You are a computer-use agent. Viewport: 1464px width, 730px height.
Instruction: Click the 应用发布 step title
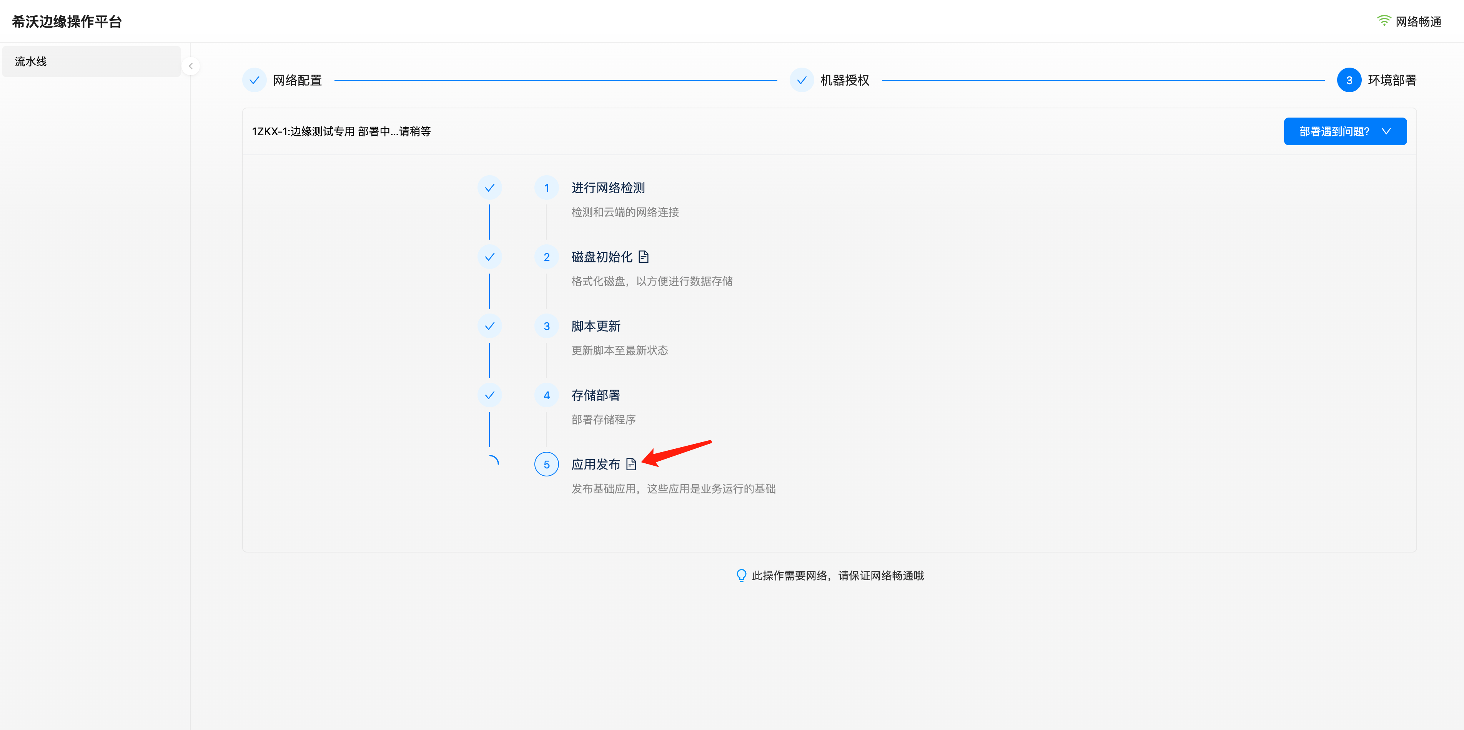596,465
